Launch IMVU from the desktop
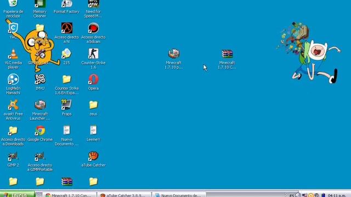Image resolution: width=351 pixels, height=197 pixels. pos(40,82)
